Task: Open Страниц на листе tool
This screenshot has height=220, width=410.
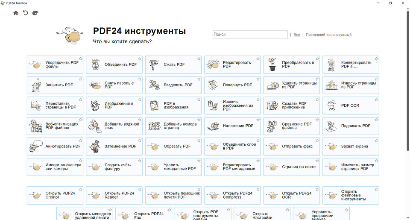Action: click(x=292, y=167)
